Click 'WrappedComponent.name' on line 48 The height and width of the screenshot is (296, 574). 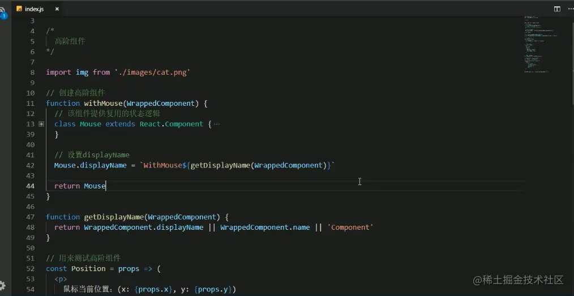[x=265, y=227]
